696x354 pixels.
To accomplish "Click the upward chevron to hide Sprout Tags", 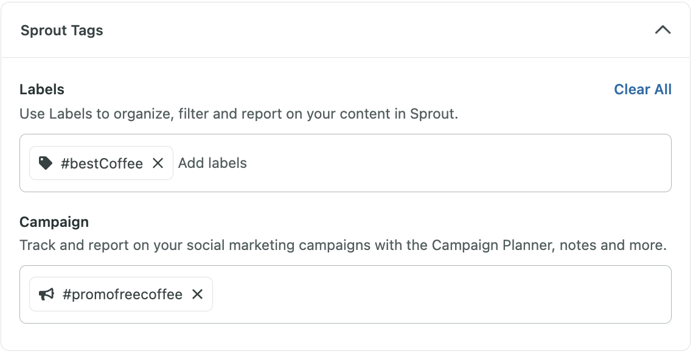I will [663, 29].
